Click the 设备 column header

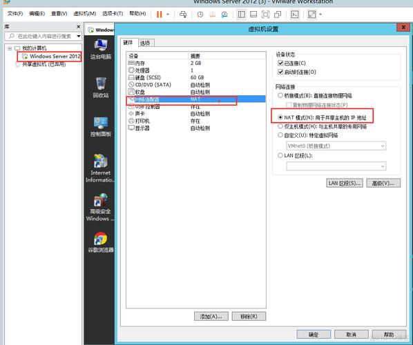click(x=157, y=56)
